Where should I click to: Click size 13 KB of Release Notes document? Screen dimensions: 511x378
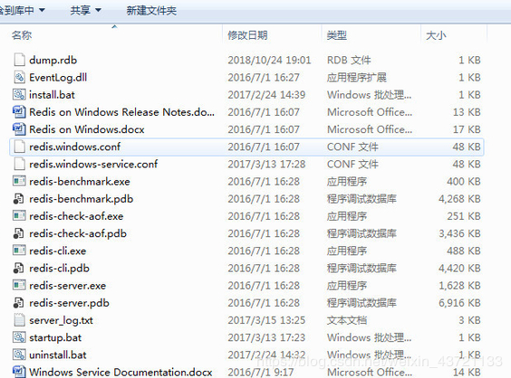[467, 112]
